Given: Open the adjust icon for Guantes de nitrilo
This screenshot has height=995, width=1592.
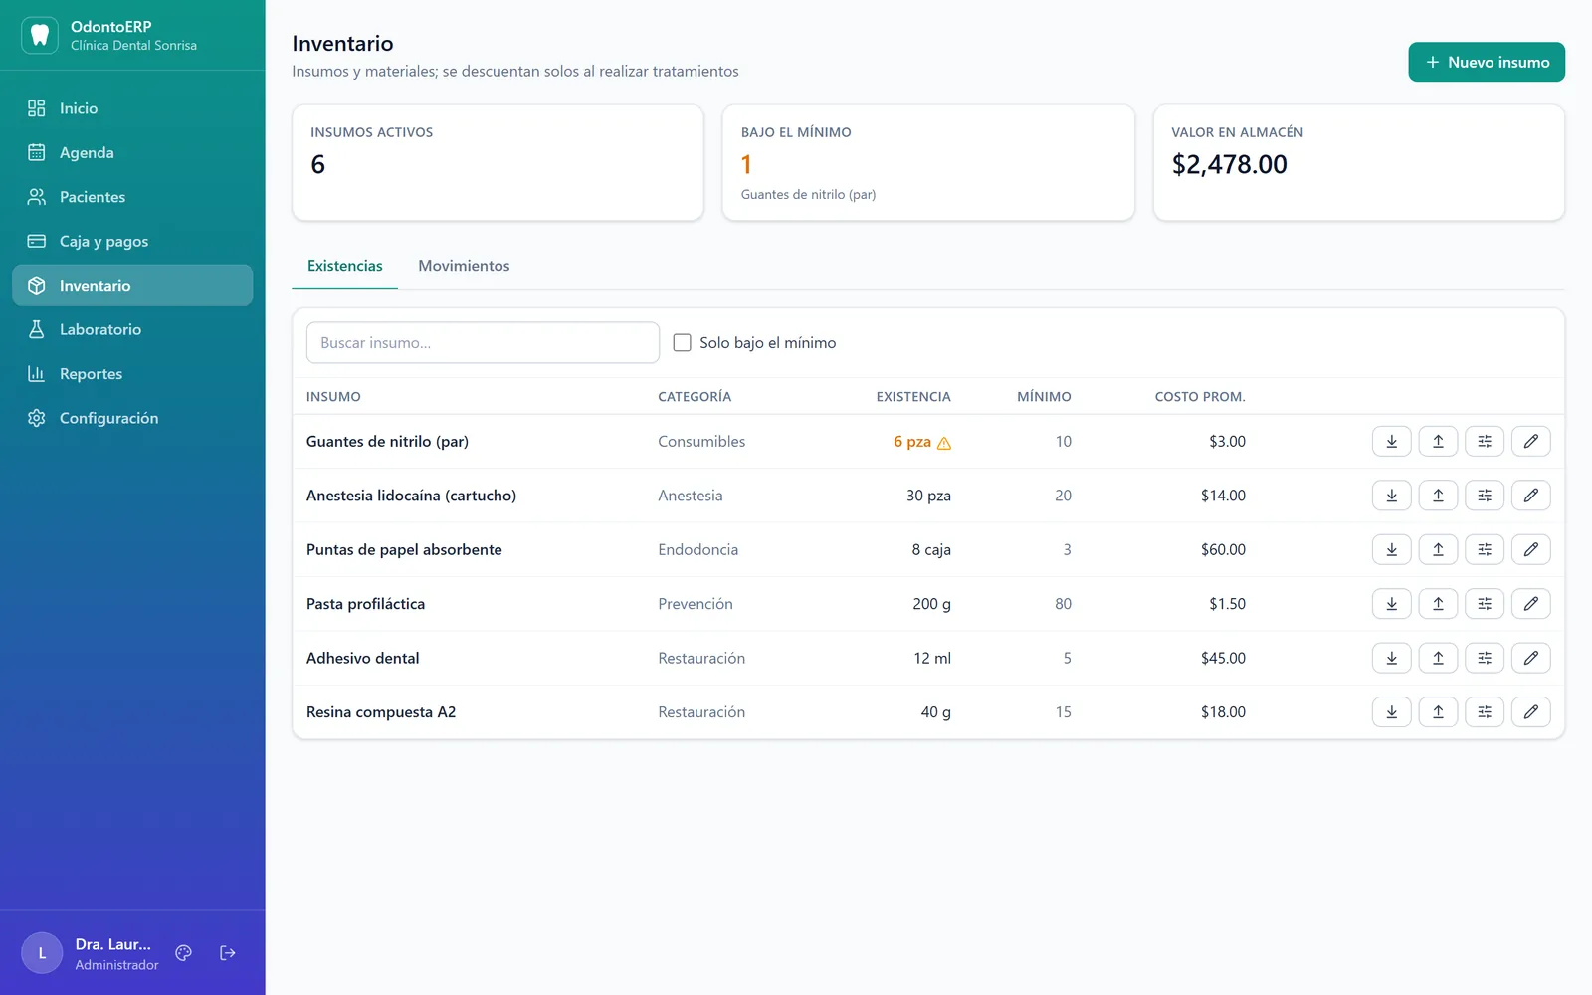Looking at the screenshot, I should coord(1485,441).
